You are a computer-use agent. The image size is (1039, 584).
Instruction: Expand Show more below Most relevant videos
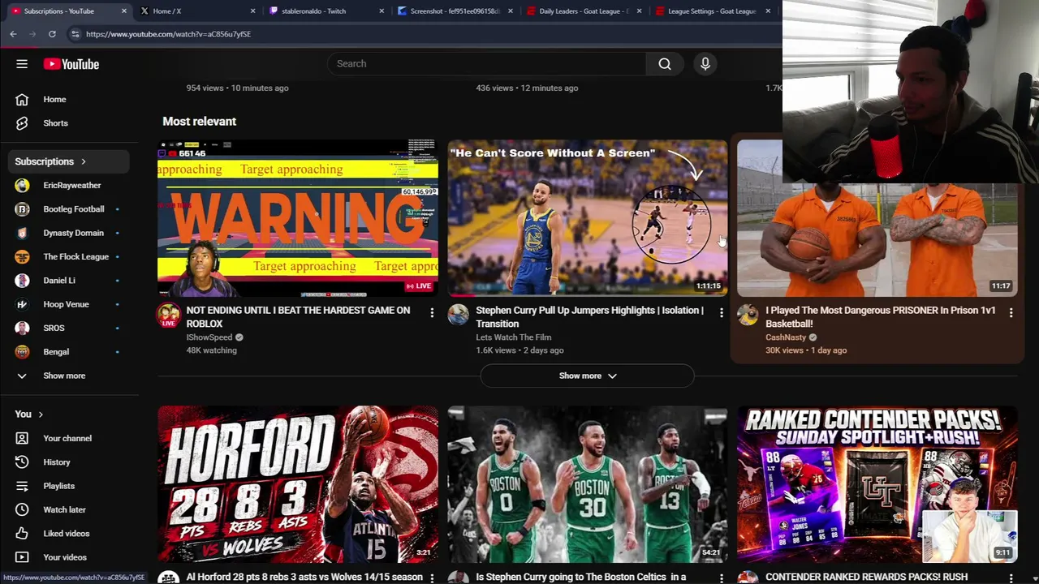(x=587, y=376)
